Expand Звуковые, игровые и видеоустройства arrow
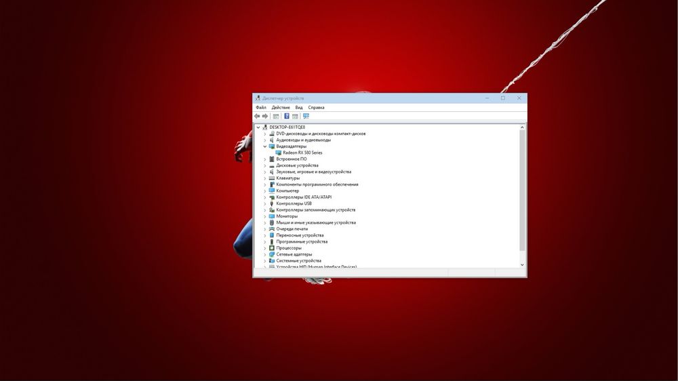Screen dimensions: 678x381 coord(265,172)
